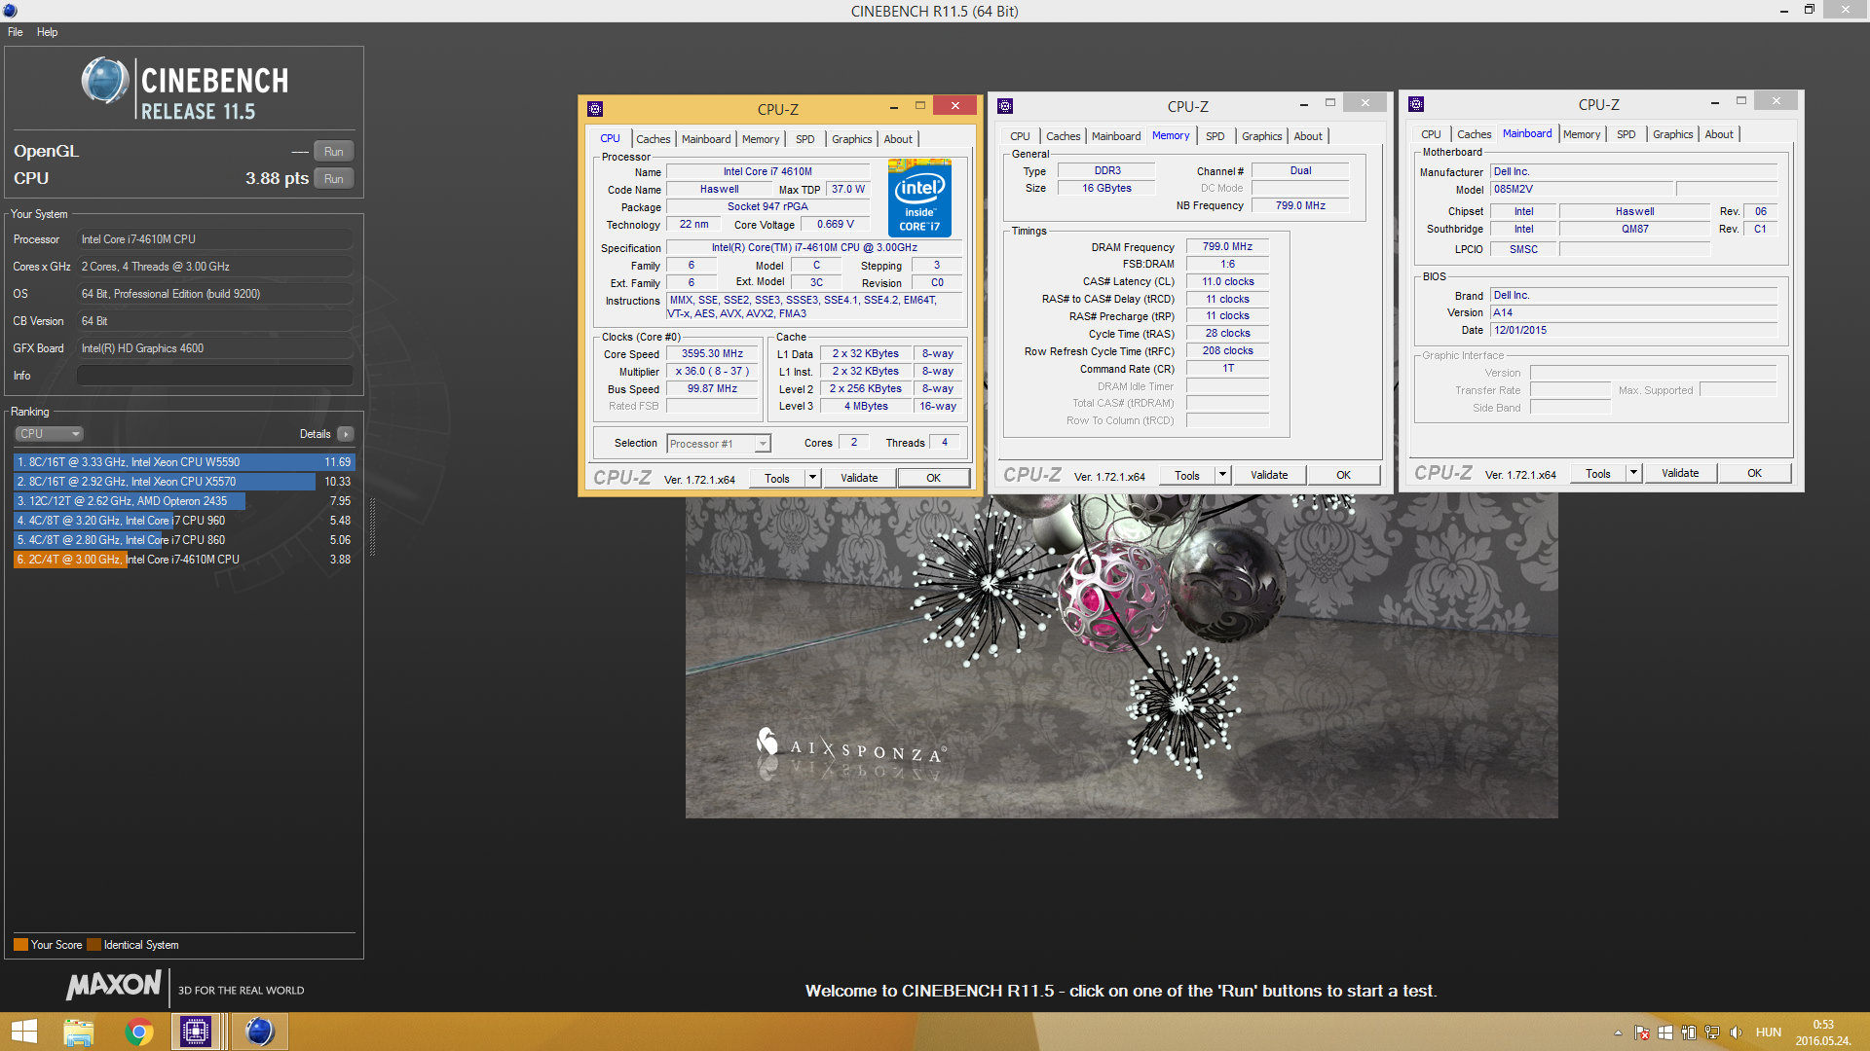Click Validate in the orange CPU-Z window
The image size is (1870, 1051).
click(x=859, y=478)
